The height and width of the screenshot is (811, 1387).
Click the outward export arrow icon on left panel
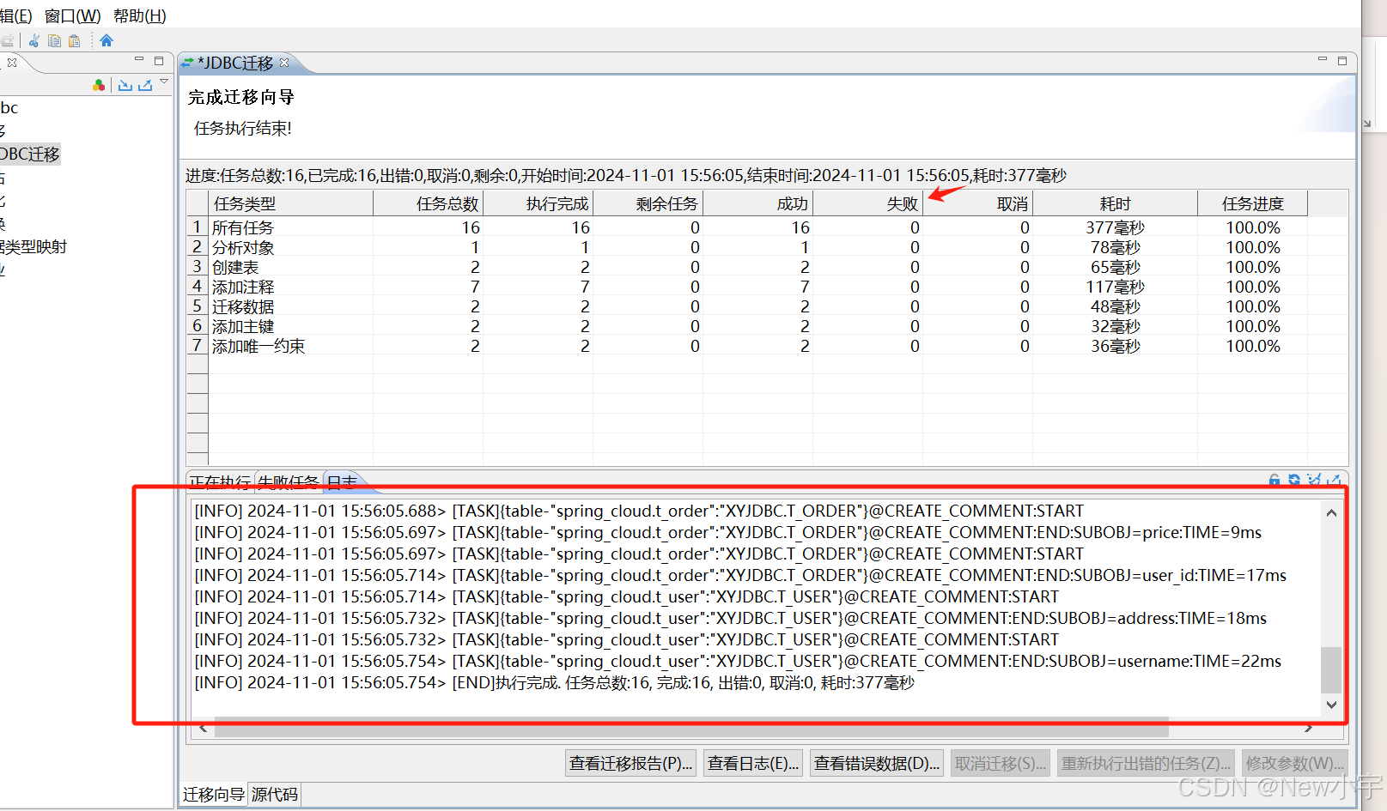tap(146, 85)
